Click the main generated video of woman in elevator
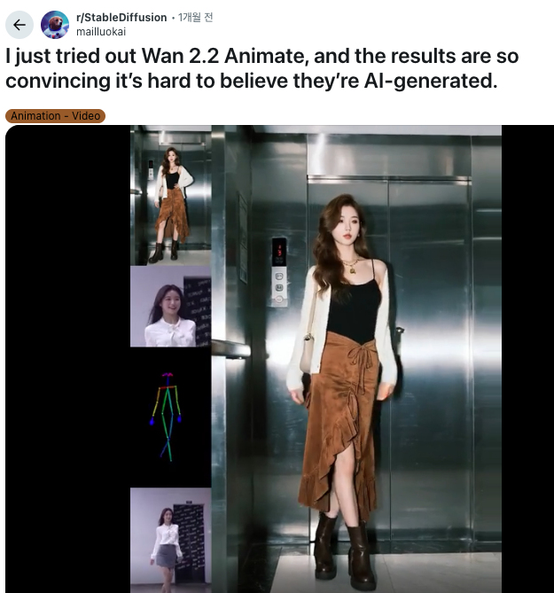This screenshot has height=593, width=554. [356, 359]
